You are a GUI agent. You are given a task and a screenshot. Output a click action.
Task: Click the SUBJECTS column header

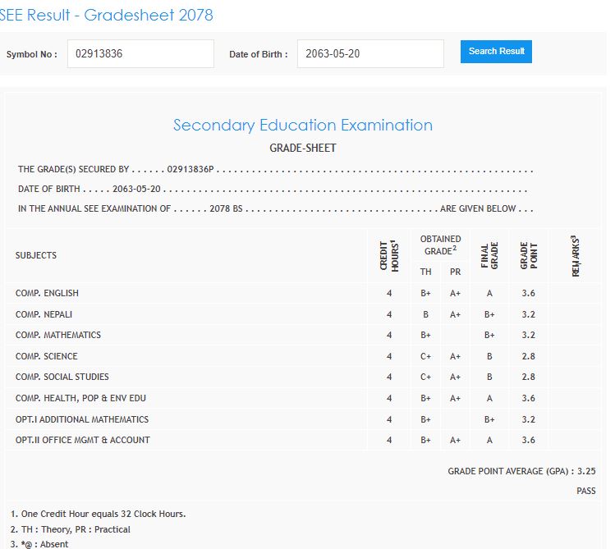[x=36, y=255]
